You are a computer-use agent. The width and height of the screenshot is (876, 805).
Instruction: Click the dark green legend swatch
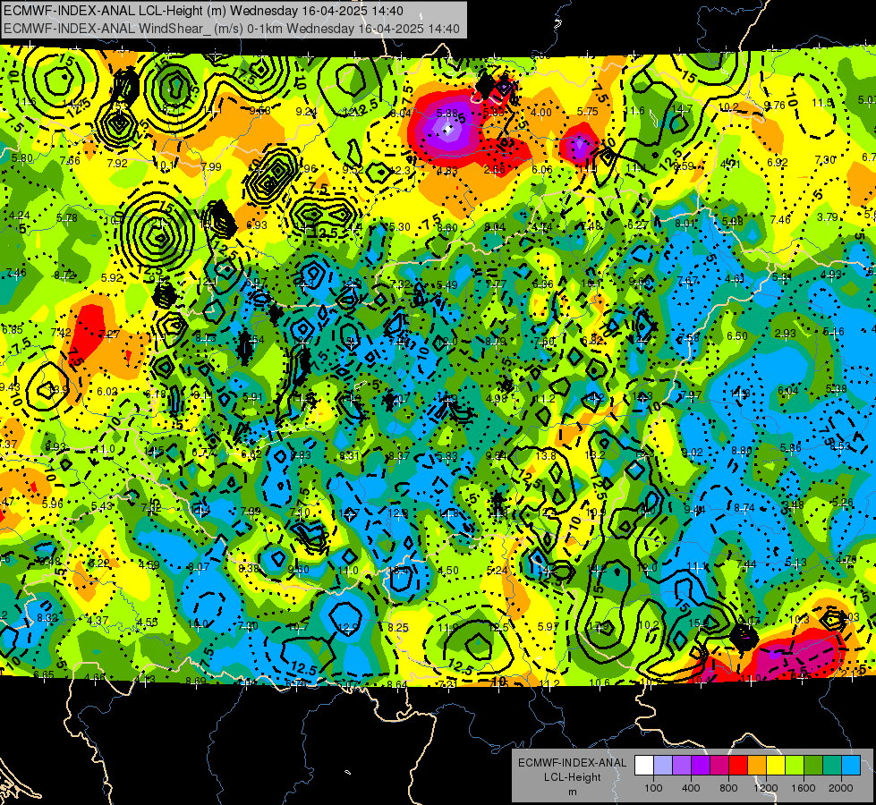[x=813, y=765]
